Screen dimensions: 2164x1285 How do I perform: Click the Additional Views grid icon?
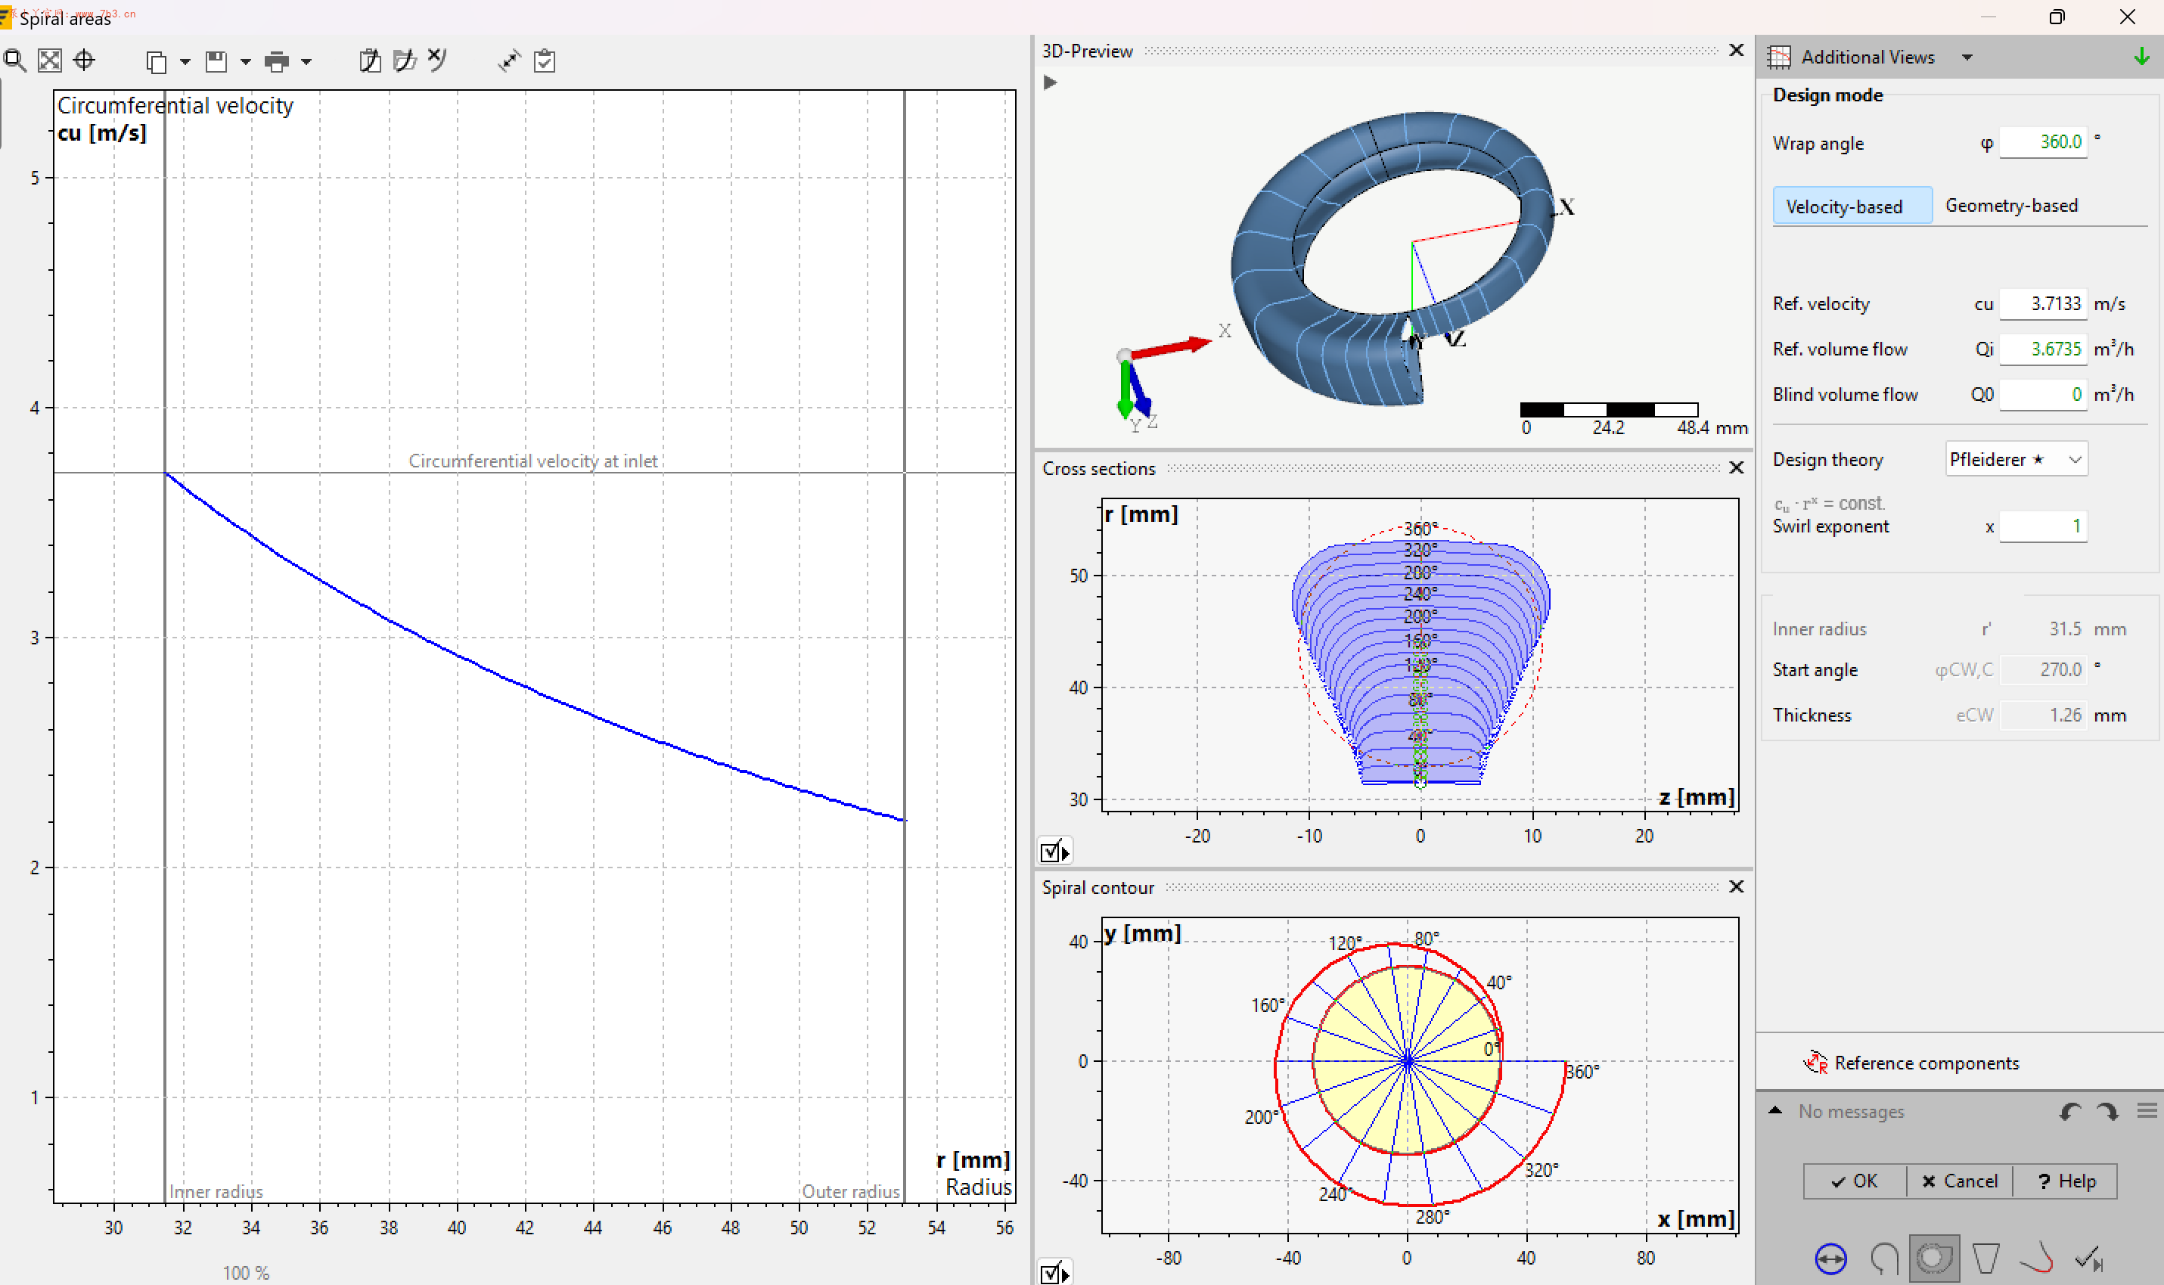(x=1779, y=57)
